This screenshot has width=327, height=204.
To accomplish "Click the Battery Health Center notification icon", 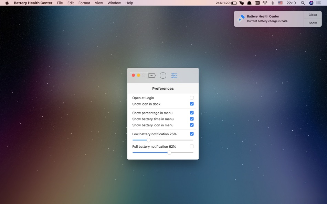I will point(241,19).
